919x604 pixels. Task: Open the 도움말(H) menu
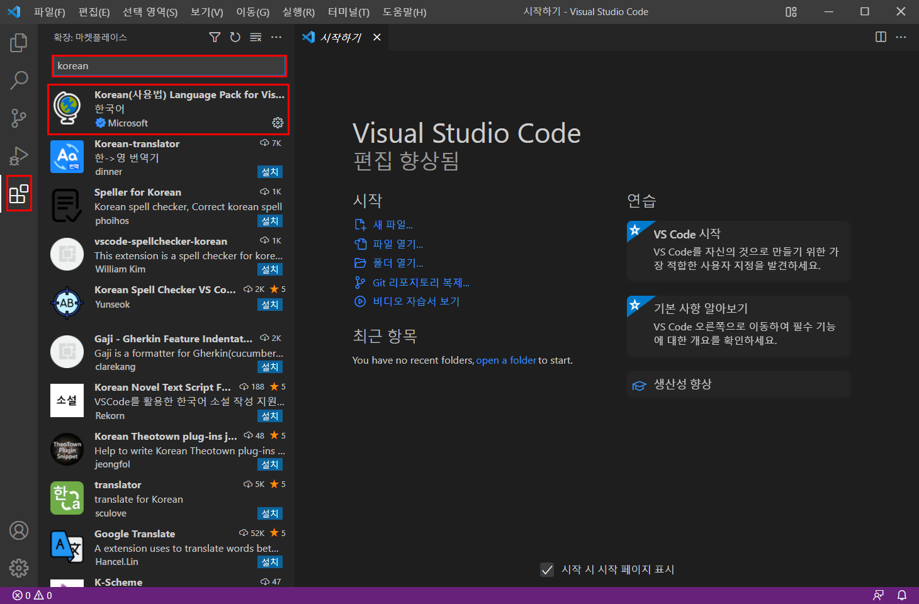pos(404,11)
